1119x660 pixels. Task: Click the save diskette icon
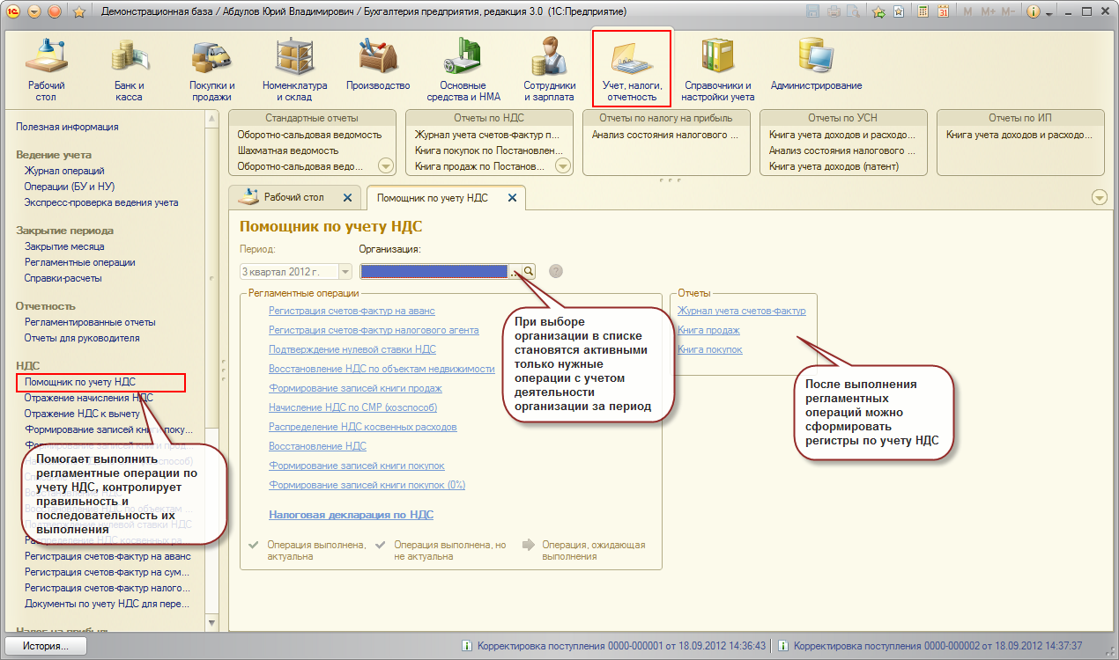coord(812,12)
